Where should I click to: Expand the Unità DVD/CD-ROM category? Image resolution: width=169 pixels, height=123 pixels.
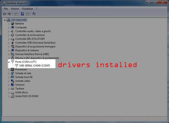tap(9, 96)
